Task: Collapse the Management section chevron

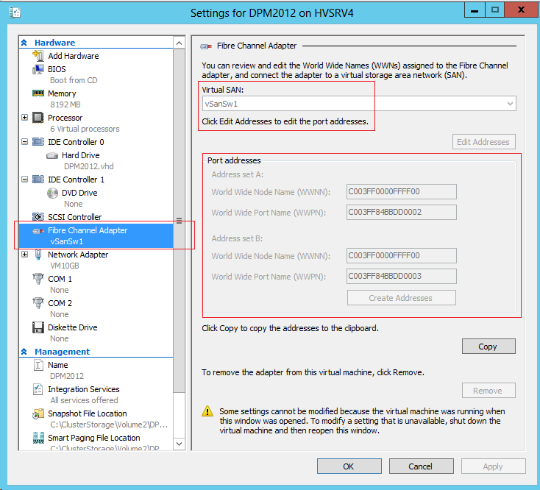Action: [24, 352]
